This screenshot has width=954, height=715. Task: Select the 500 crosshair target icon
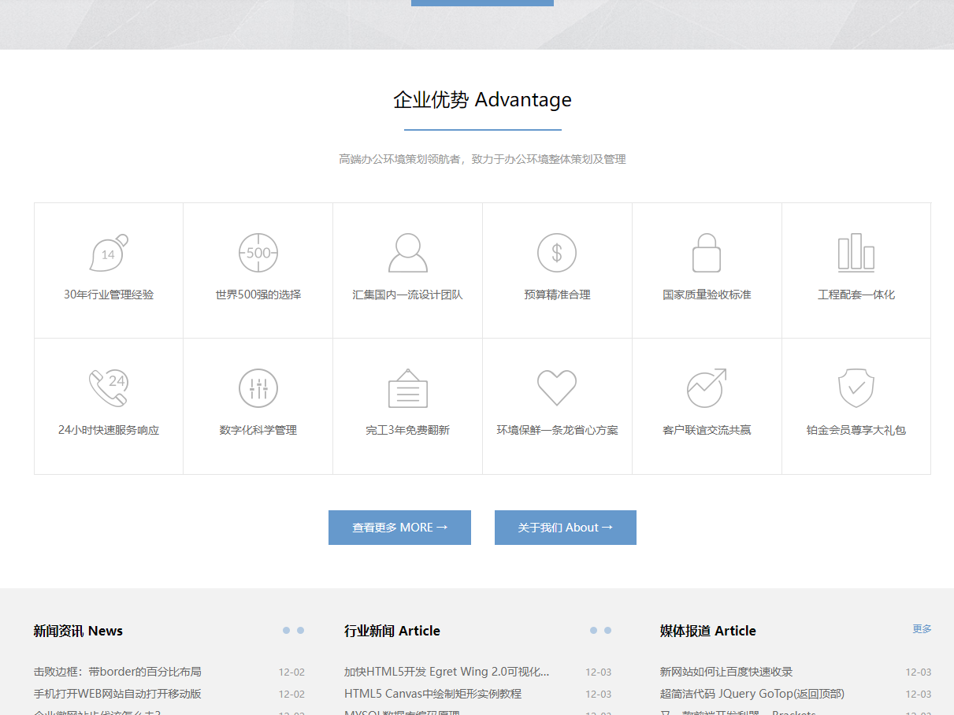[258, 254]
